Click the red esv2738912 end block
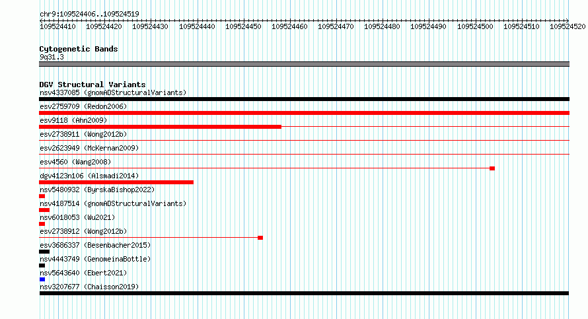 tap(260, 238)
